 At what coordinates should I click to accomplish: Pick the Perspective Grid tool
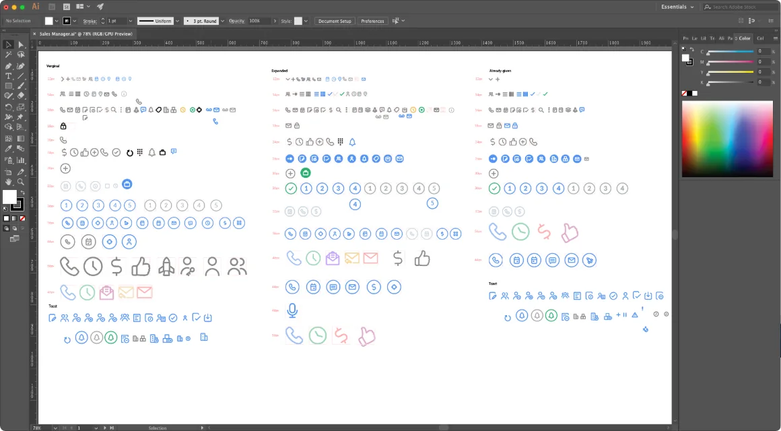pos(21,128)
